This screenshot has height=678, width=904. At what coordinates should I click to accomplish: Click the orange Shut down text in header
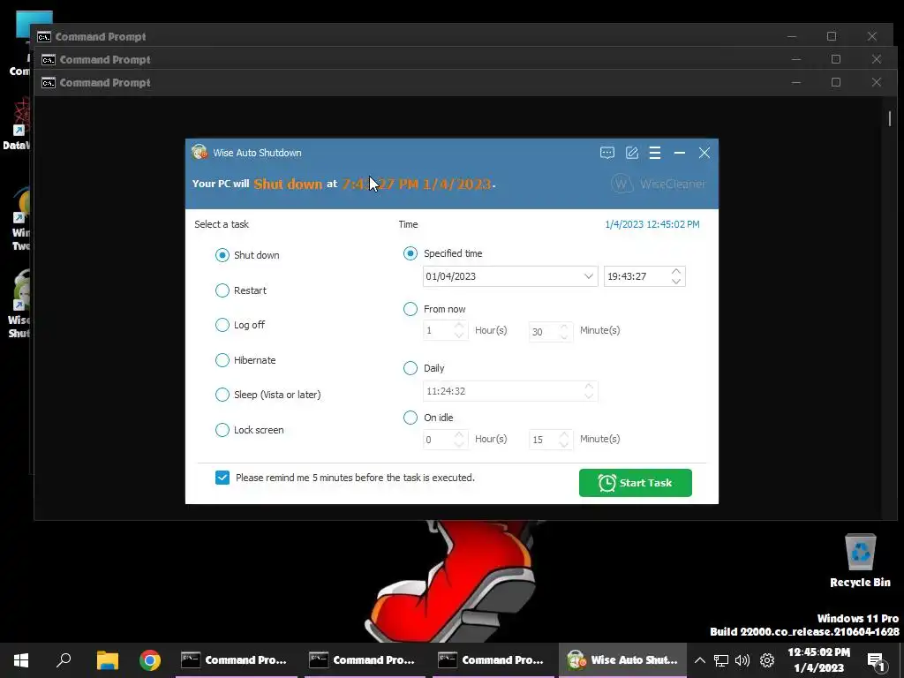click(288, 184)
